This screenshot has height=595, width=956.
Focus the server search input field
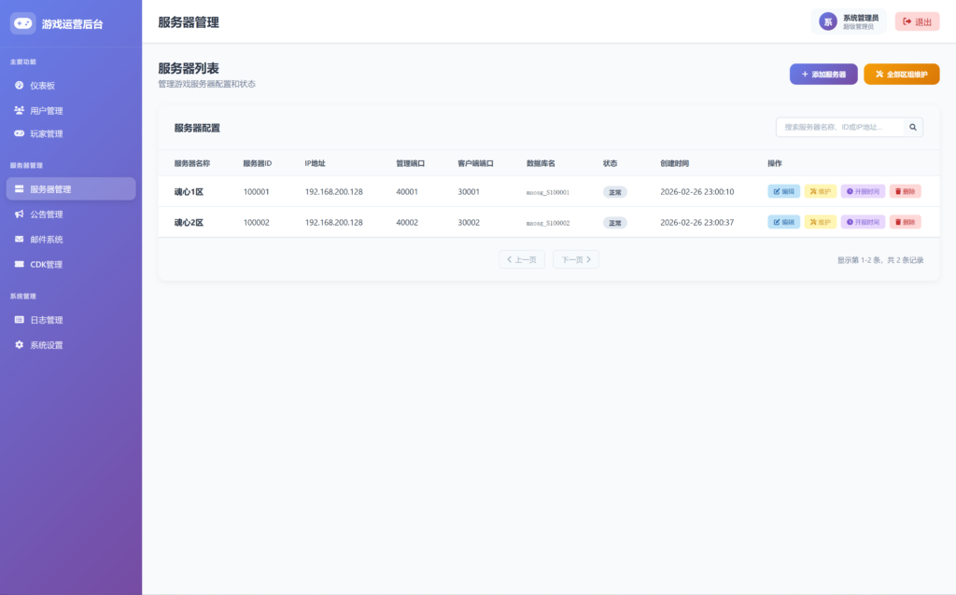coord(840,127)
